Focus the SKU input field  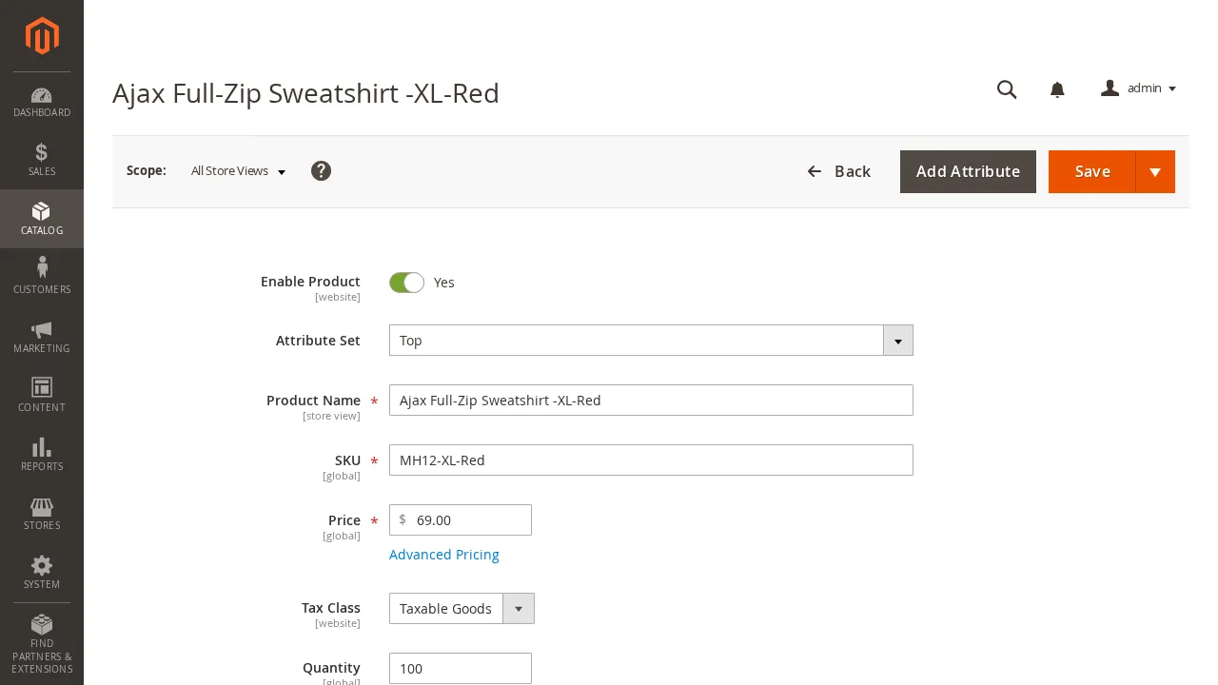pyautogui.click(x=651, y=460)
